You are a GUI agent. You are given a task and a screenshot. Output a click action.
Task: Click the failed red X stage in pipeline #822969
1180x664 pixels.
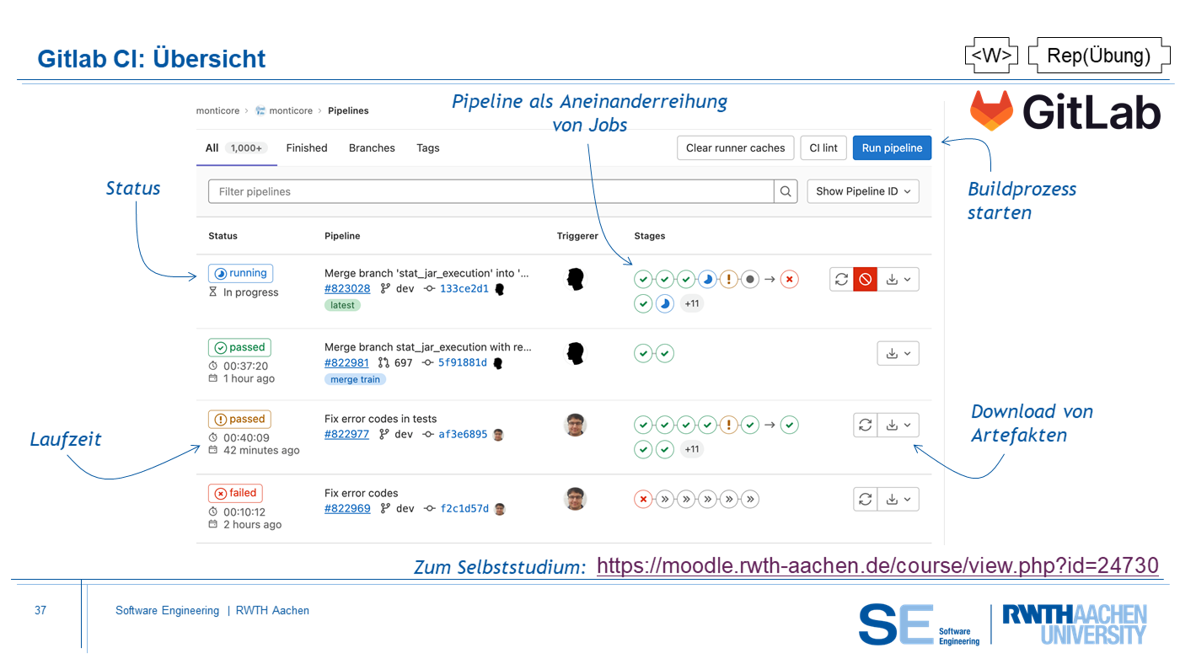click(x=643, y=500)
